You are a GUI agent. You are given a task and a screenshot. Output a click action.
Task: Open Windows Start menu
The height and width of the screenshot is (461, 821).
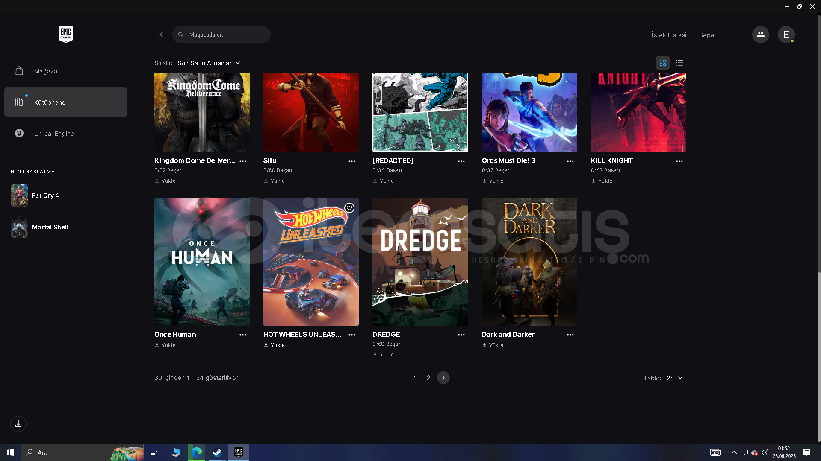pyautogui.click(x=10, y=452)
